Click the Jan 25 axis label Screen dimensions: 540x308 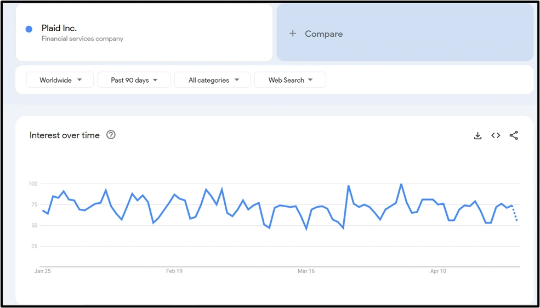click(42, 271)
